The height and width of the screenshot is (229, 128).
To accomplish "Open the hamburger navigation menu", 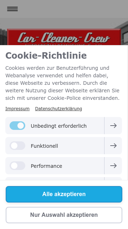I will [12, 9].
